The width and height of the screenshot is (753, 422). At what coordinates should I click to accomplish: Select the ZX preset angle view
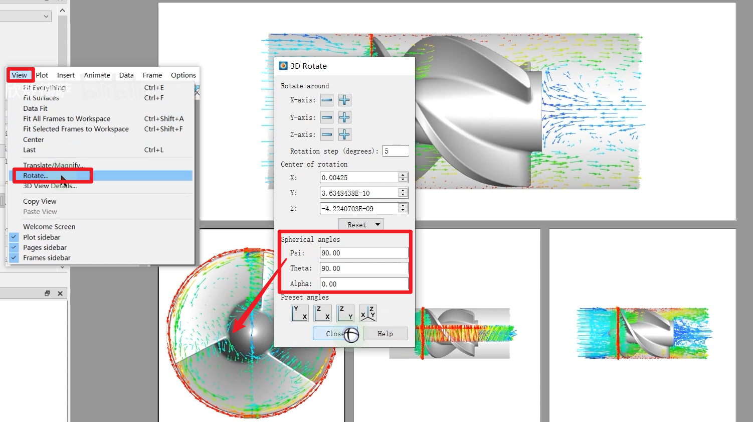(322, 313)
